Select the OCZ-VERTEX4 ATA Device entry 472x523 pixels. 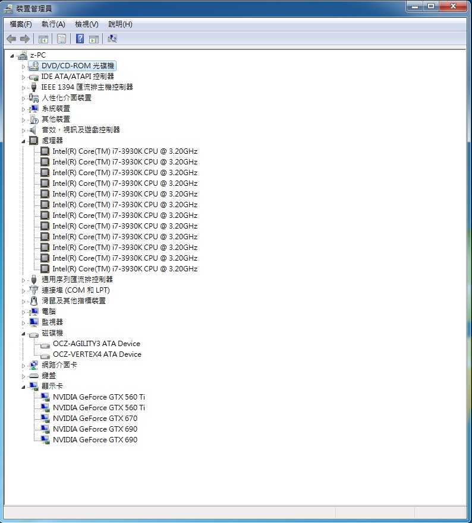click(97, 354)
